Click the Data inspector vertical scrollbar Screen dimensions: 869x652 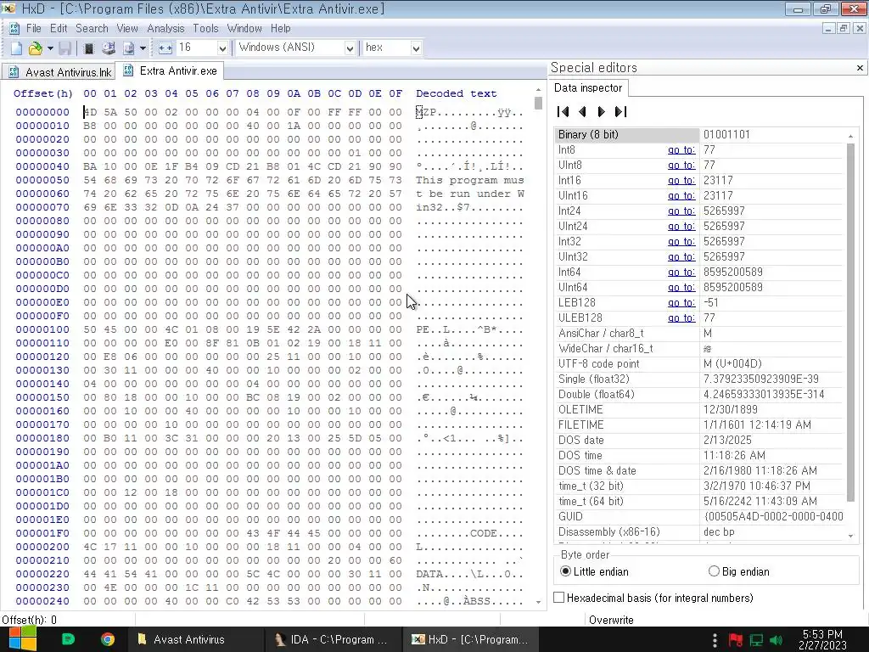pos(850,322)
